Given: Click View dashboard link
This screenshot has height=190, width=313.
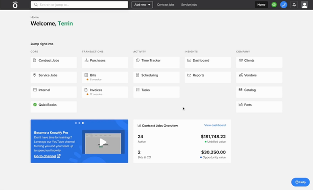Looking at the screenshot, I should 215,125.
